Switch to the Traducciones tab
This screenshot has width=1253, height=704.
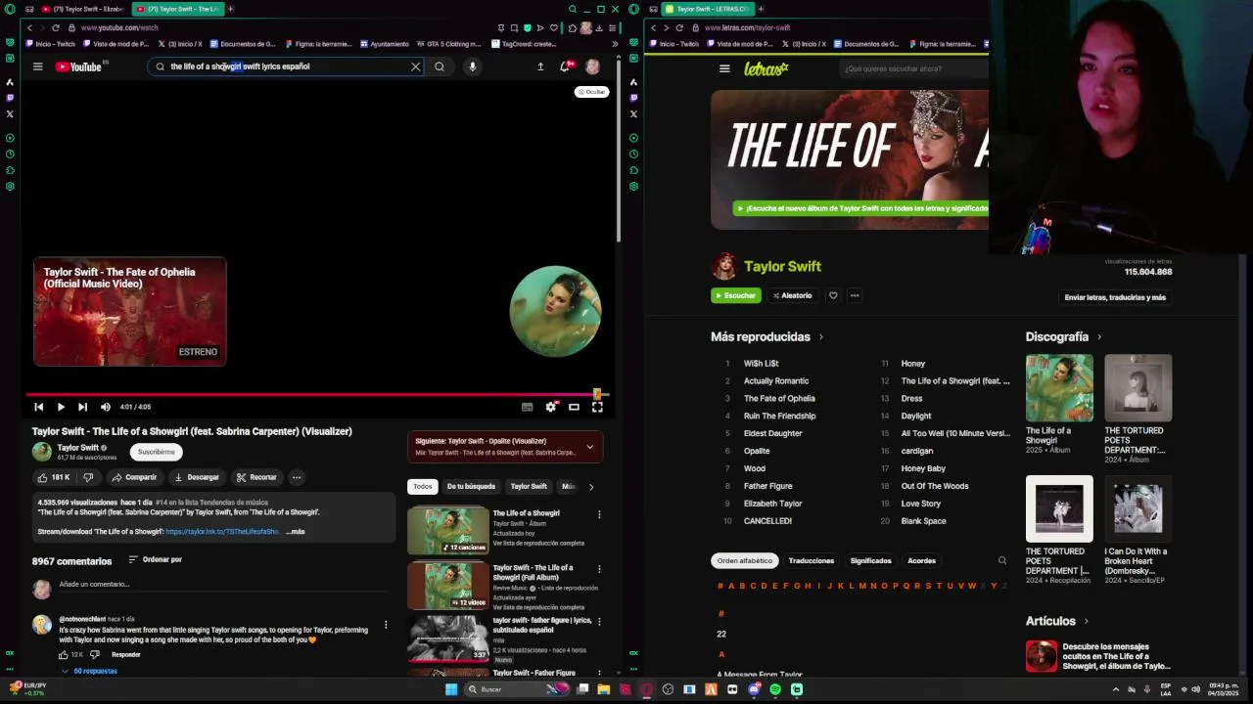click(x=811, y=561)
